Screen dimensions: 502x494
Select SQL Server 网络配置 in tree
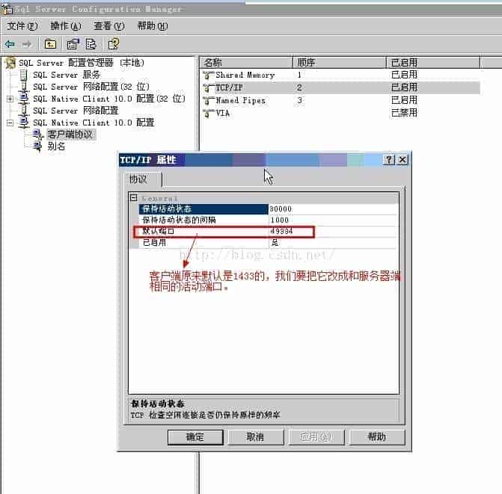76,111
